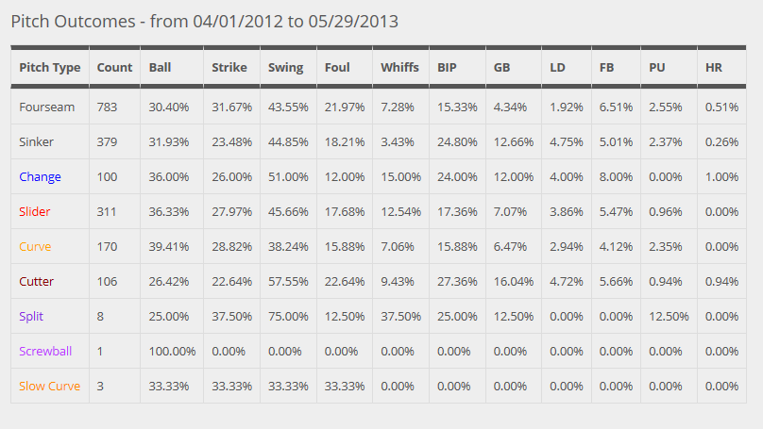Sort by the BIP column header
Screen dimensions: 763x429
[x=447, y=68]
